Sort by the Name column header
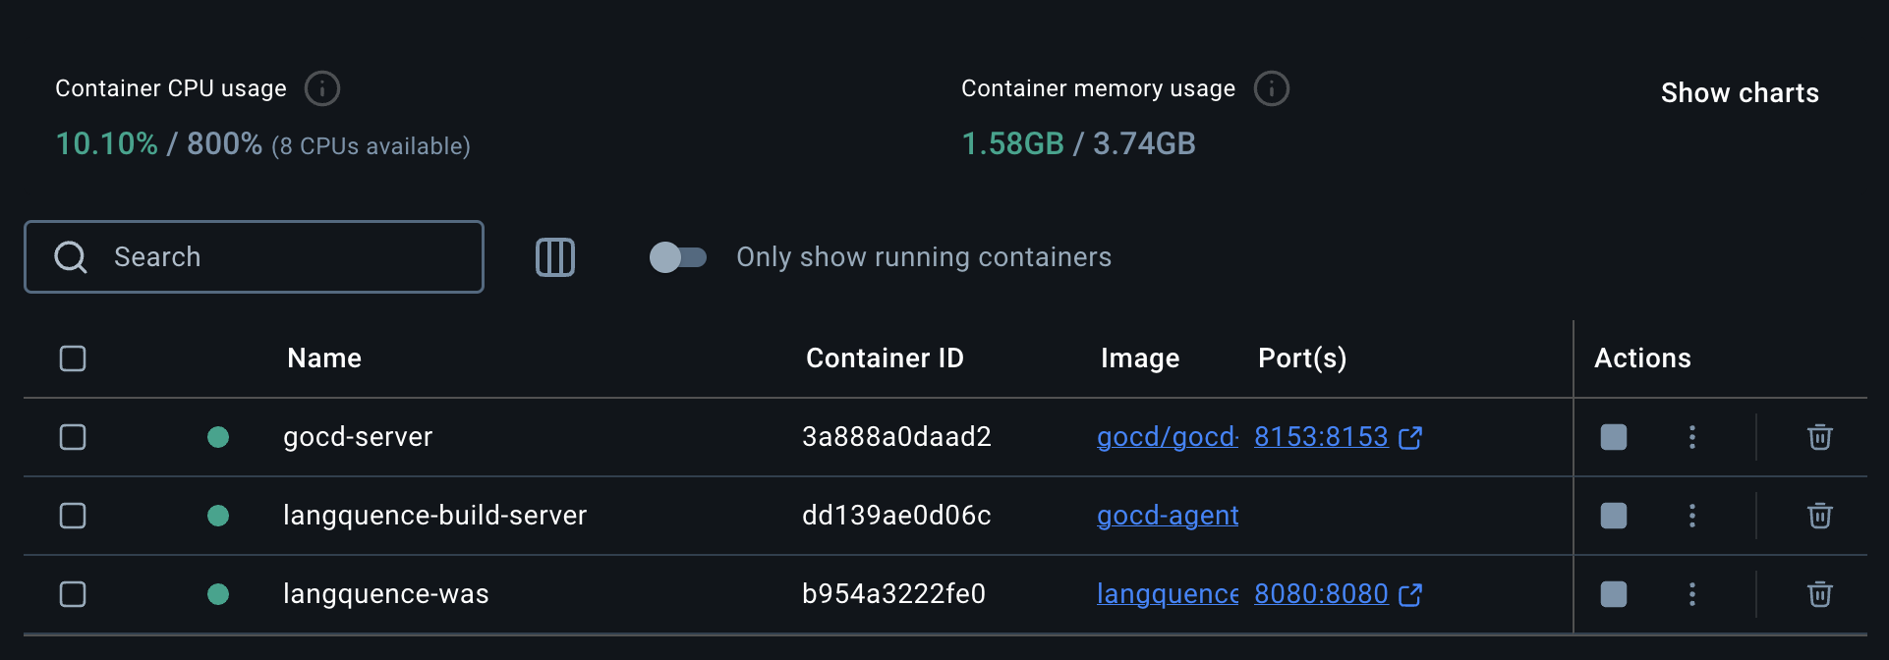This screenshot has height=660, width=1889. click(324, 358)
